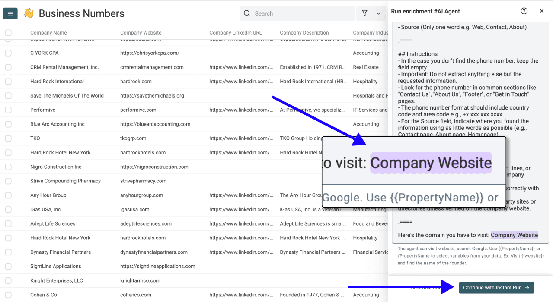
Task: Open help via the question mark icon
Action: click(x=524, y=11)
